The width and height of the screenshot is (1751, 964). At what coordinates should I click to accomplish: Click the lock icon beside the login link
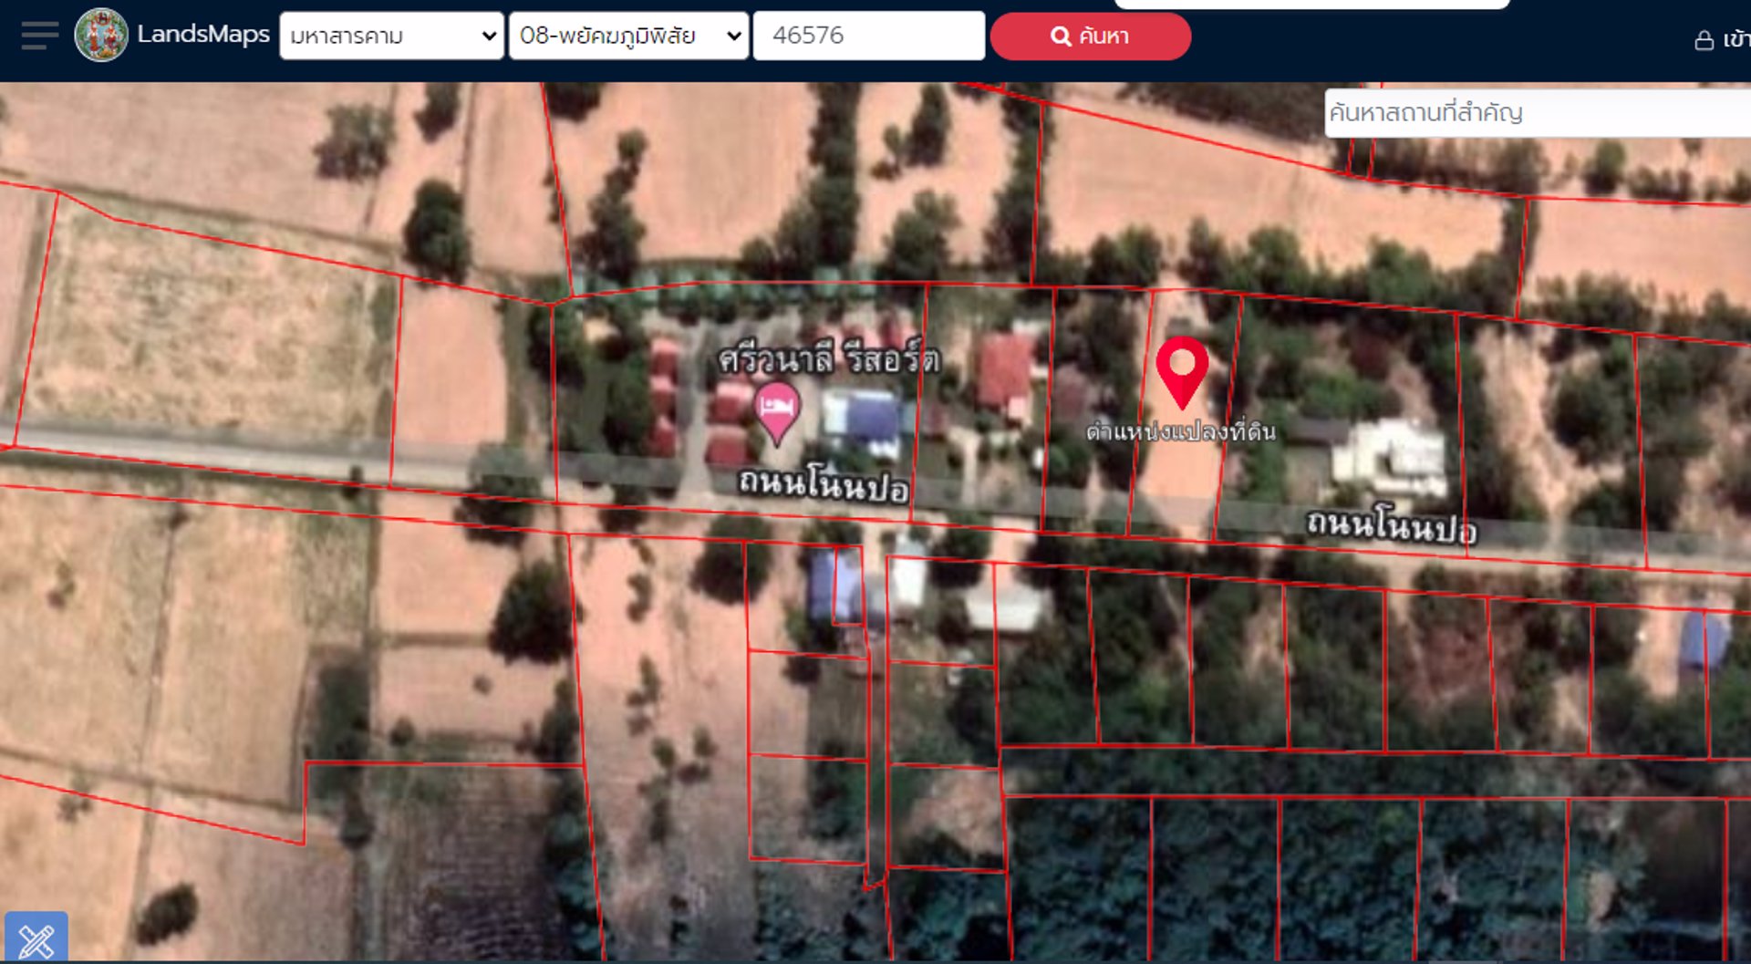1704,40
